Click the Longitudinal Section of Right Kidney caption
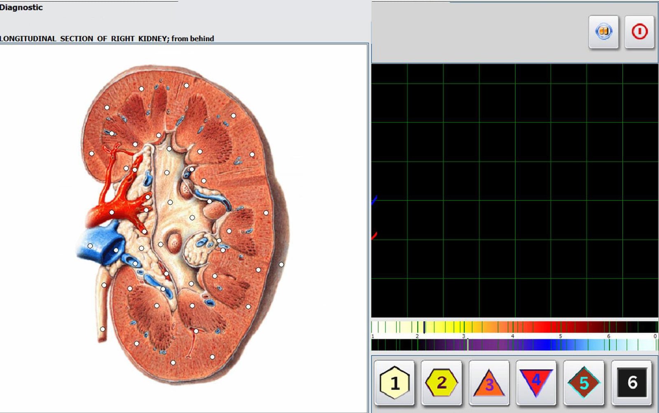The width and height of the screenshot is (659, 413). tap(107, 39)
